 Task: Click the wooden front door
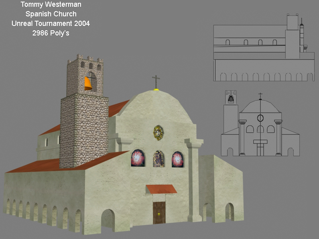(x=159, y=212)
